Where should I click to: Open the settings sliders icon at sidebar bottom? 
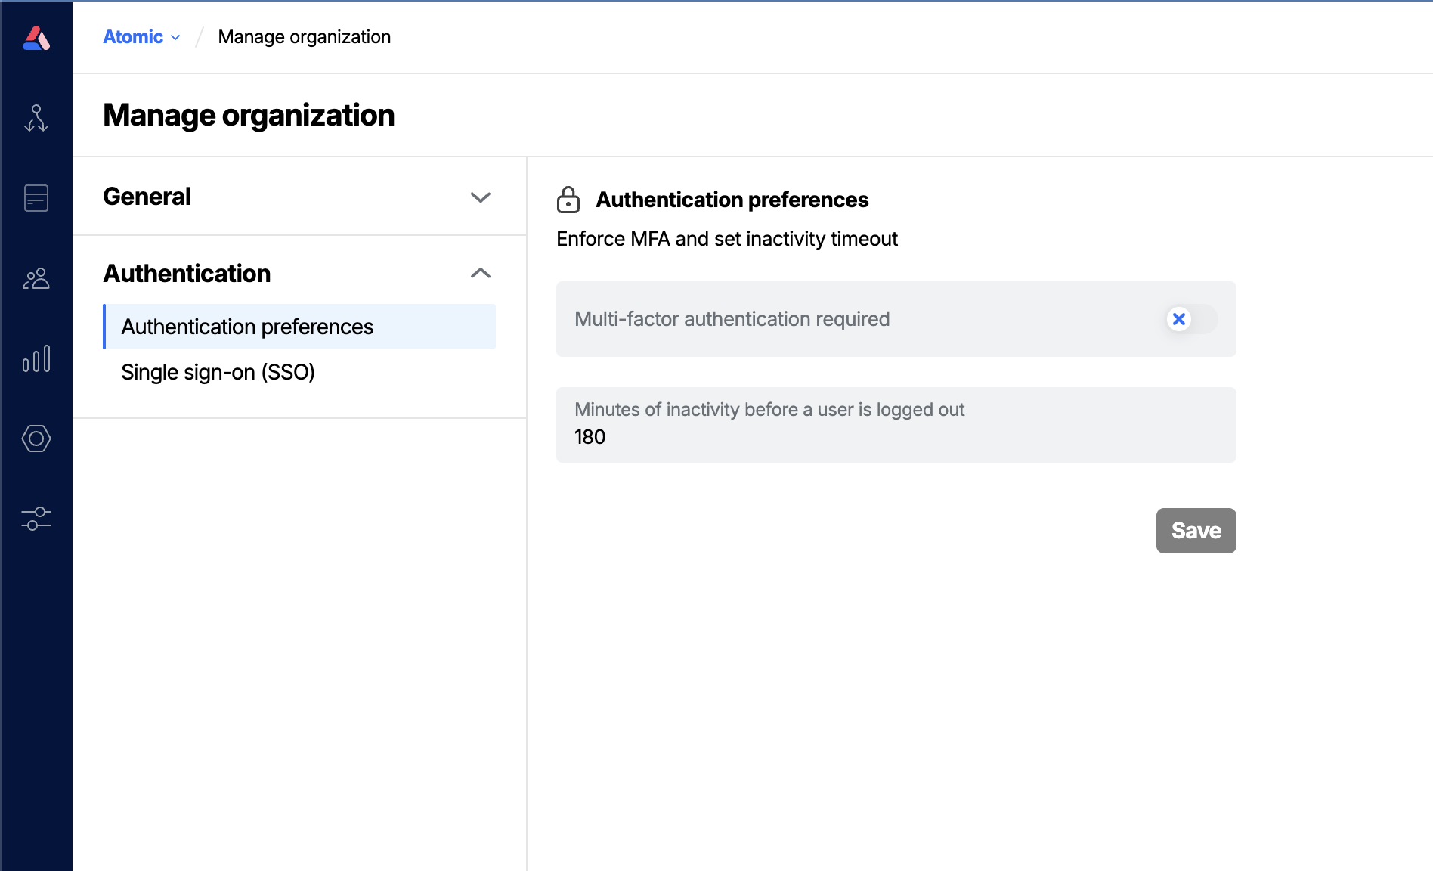pyautogui.click(x=36, y=519)
